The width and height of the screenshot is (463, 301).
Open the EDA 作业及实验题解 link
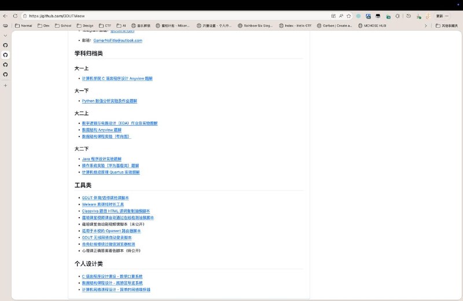(120, 123)
